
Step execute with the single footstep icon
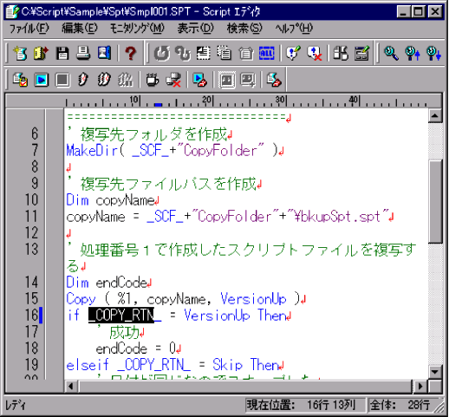click(83, 80)
